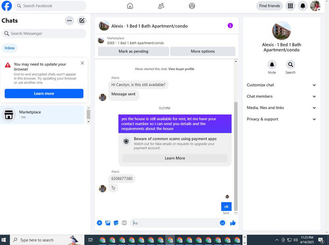Open the Friends icon in top bar

[x=161, y=6]
